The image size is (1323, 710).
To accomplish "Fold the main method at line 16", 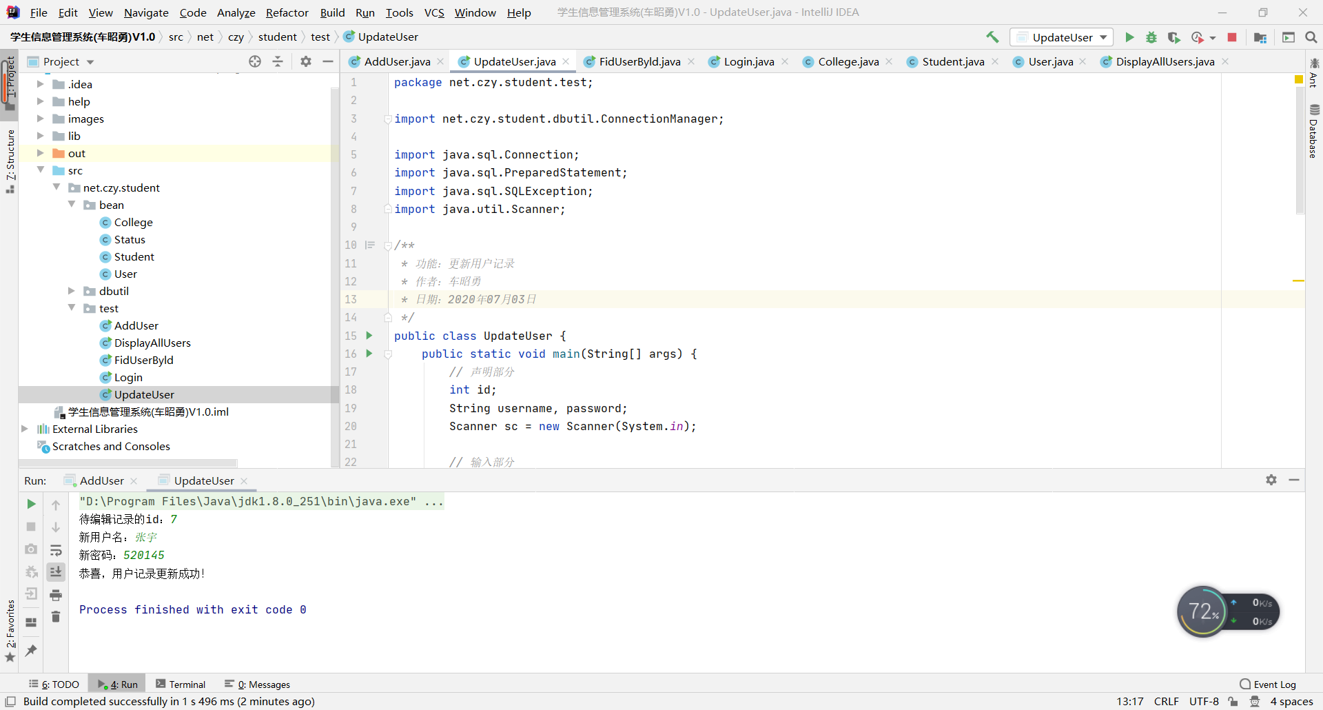I will 388,354.
